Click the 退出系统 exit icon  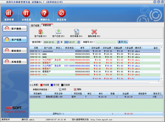pos(62,13)
